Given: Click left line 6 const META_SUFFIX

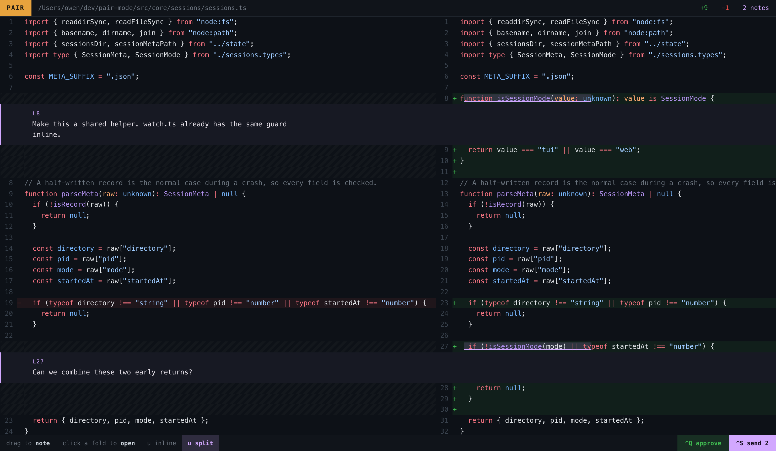Looking at the screenshot, I should point(82,76).
